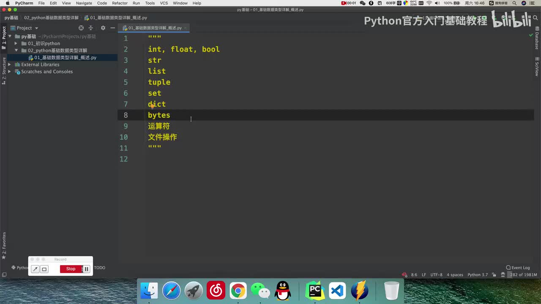
Task: Open the Python Console tool window
Action: (x=19, y=268)
